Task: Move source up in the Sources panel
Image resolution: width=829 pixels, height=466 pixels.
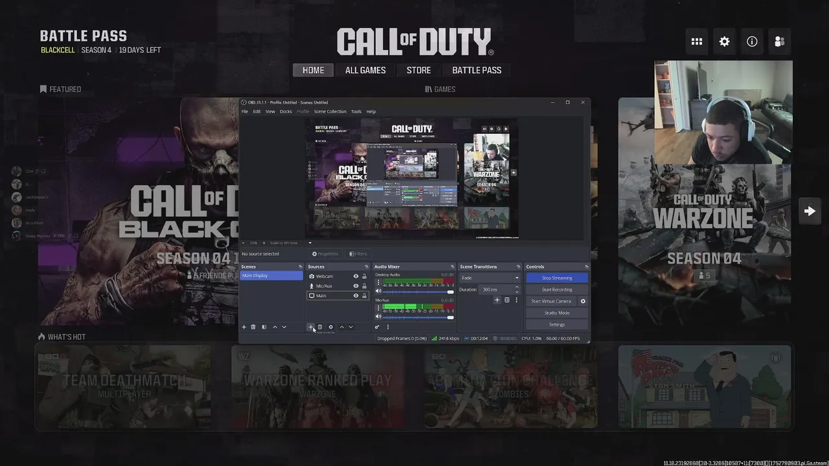Action: click(342, 327)
